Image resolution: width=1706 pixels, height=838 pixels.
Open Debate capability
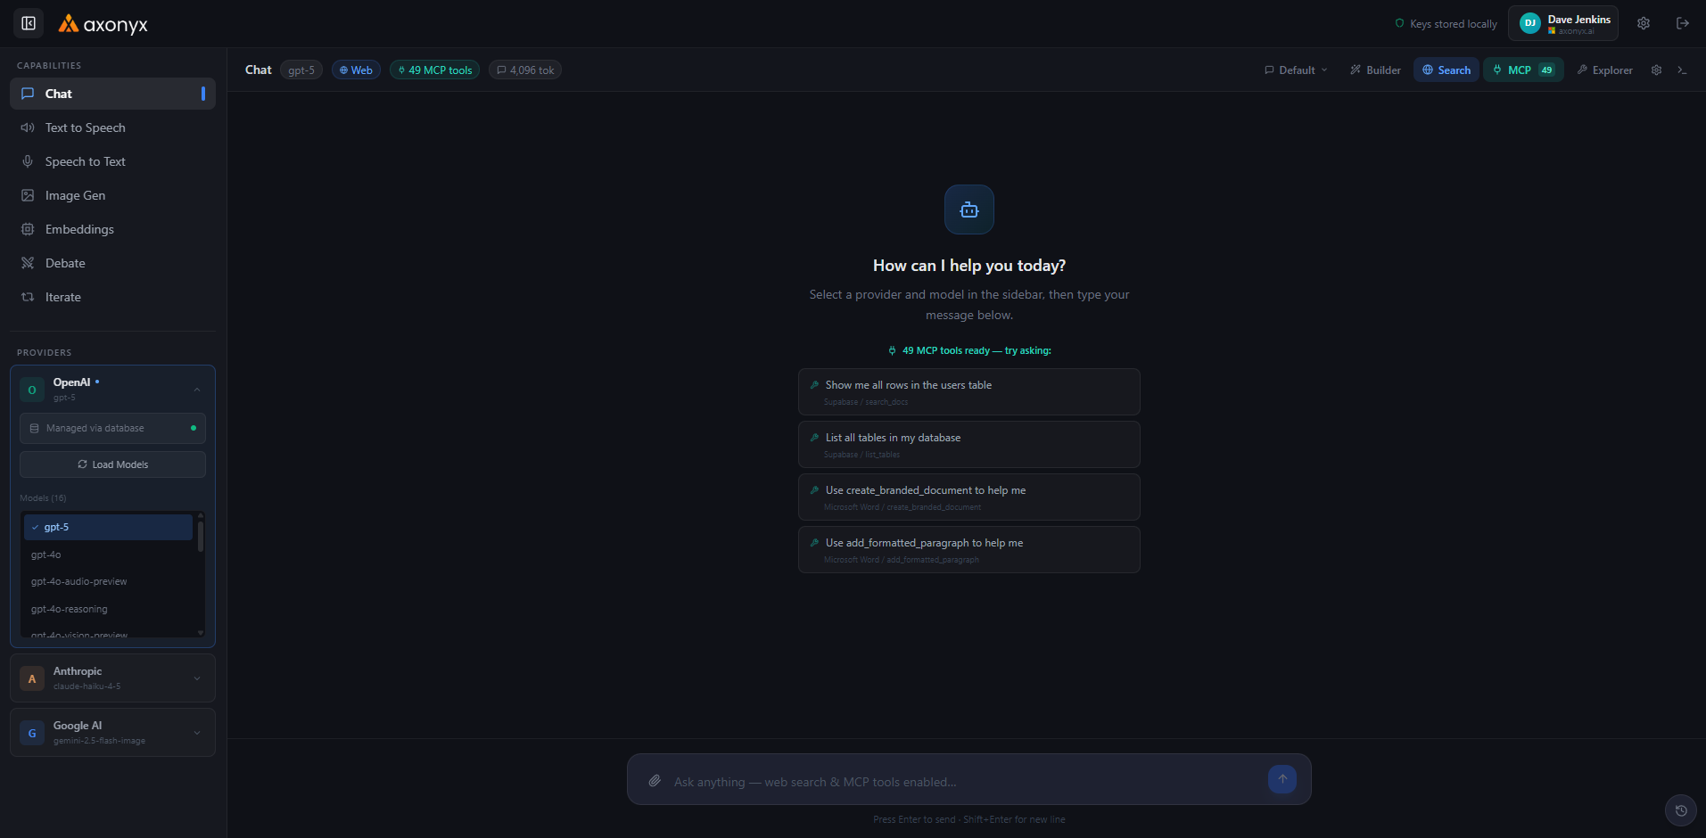tap(112, 263)
